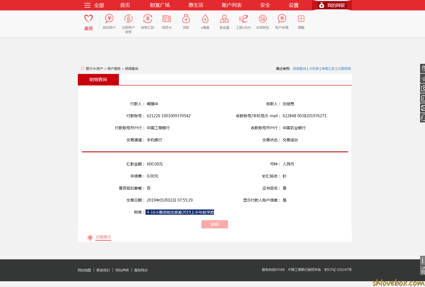Open 财富广场 in the top menu
This screenshot has height=287, width=425.
tap(160, 5)
